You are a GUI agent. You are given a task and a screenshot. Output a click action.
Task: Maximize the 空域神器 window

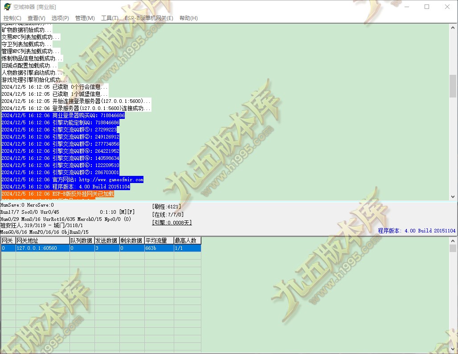[x=427, y=7]
